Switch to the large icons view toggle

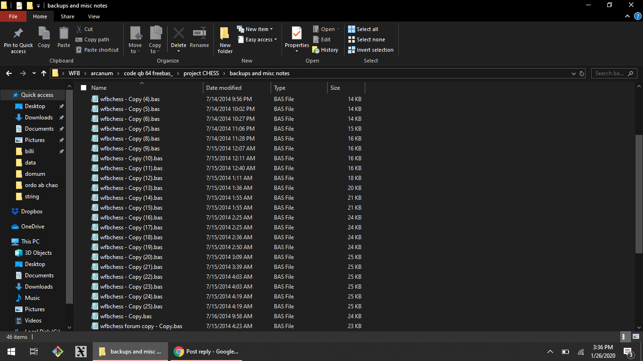635,337
